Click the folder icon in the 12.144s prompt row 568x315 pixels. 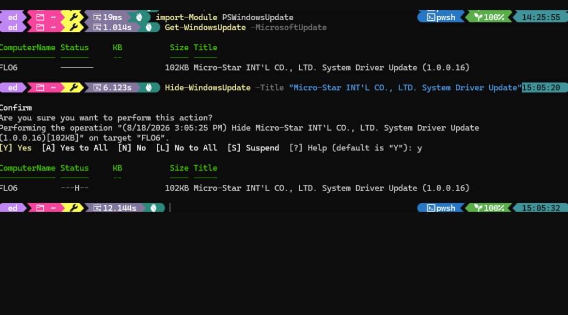pyautogui.click(x=40, y=208)
